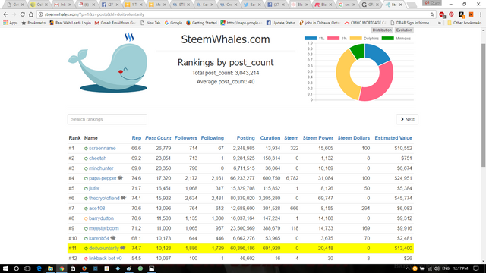Switch to the Distribution chart tab

(x=382, y=30)
